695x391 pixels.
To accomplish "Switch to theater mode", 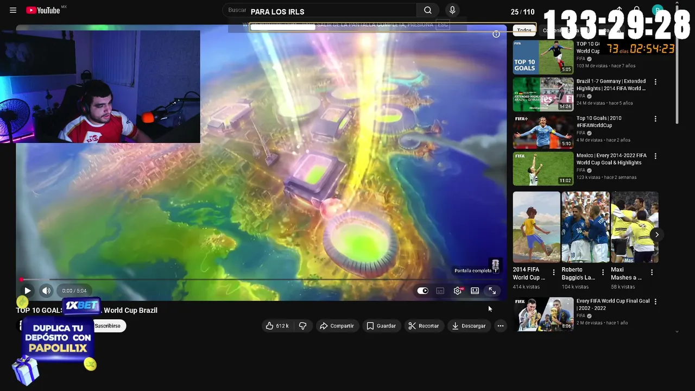I will coord(475,291).
